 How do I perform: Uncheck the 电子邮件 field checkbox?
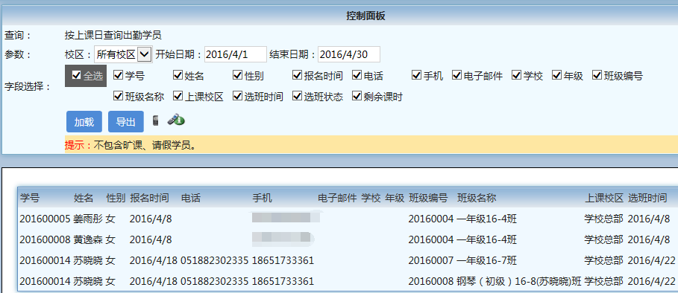[x=457, y=75]
